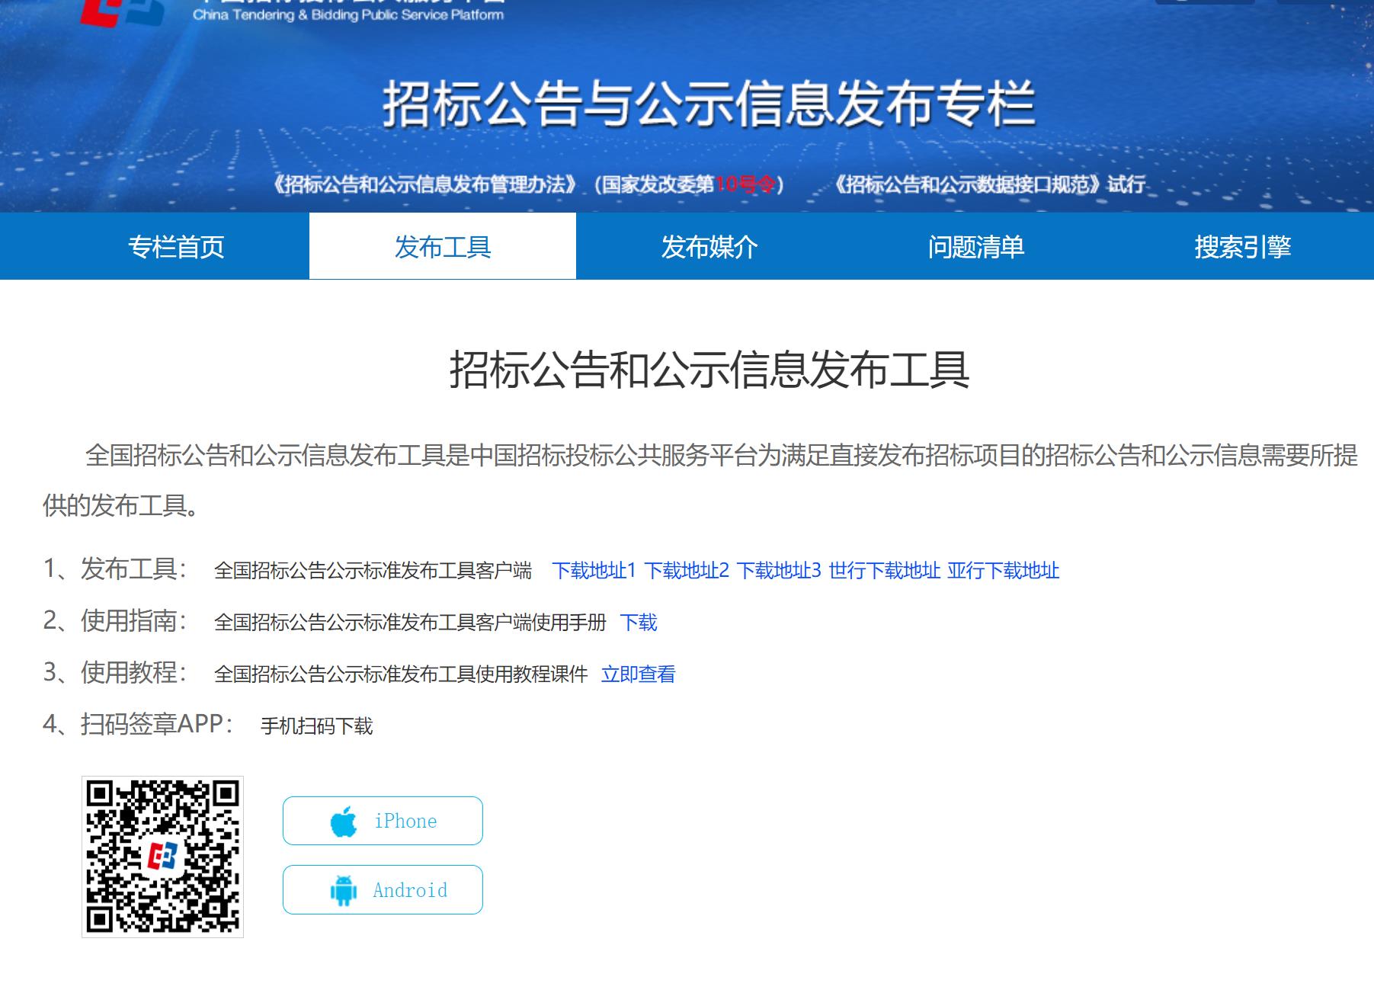Click the QR code image

coord(162,857)
